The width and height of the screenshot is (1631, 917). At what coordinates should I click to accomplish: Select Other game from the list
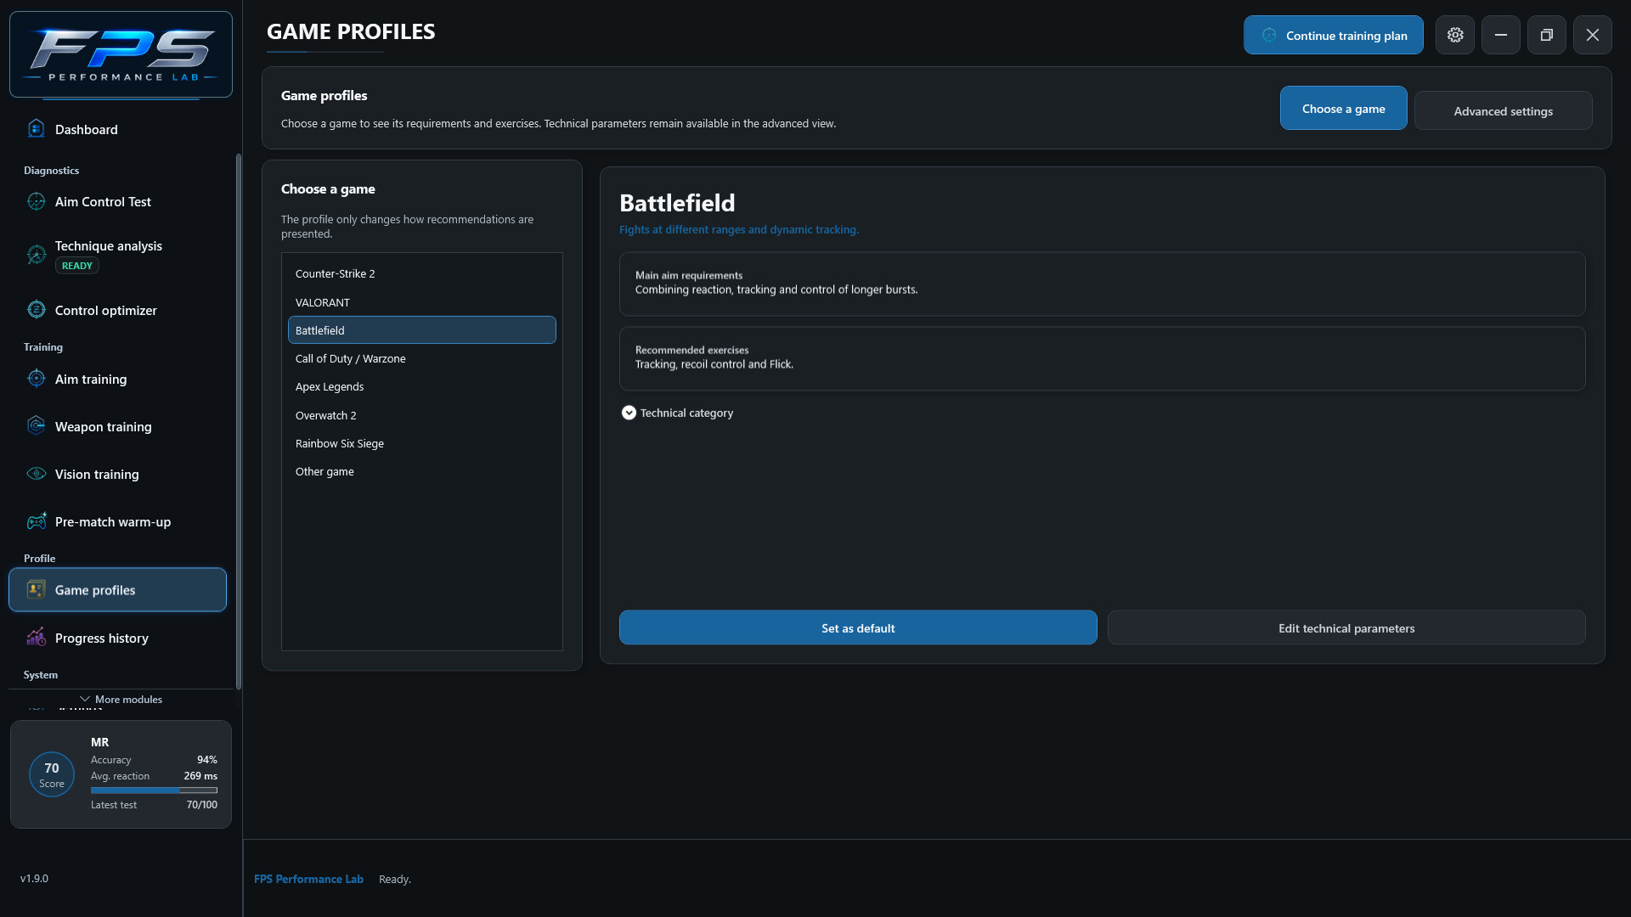[x=421, y=471]
